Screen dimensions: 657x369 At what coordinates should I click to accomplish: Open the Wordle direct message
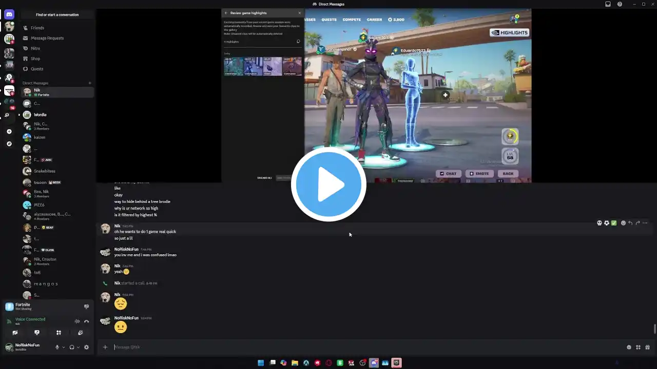click(57, 115)
